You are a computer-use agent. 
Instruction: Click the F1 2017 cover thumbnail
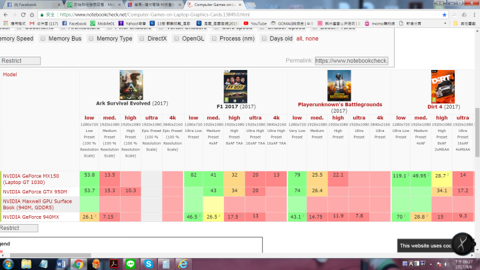pyautogui.click(x=235, y=86)
